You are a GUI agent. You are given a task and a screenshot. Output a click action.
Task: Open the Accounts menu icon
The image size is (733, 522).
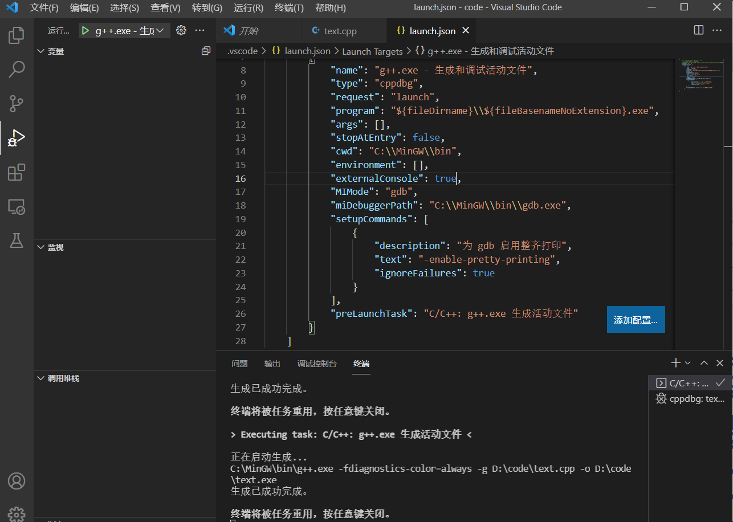coord(17,481)
